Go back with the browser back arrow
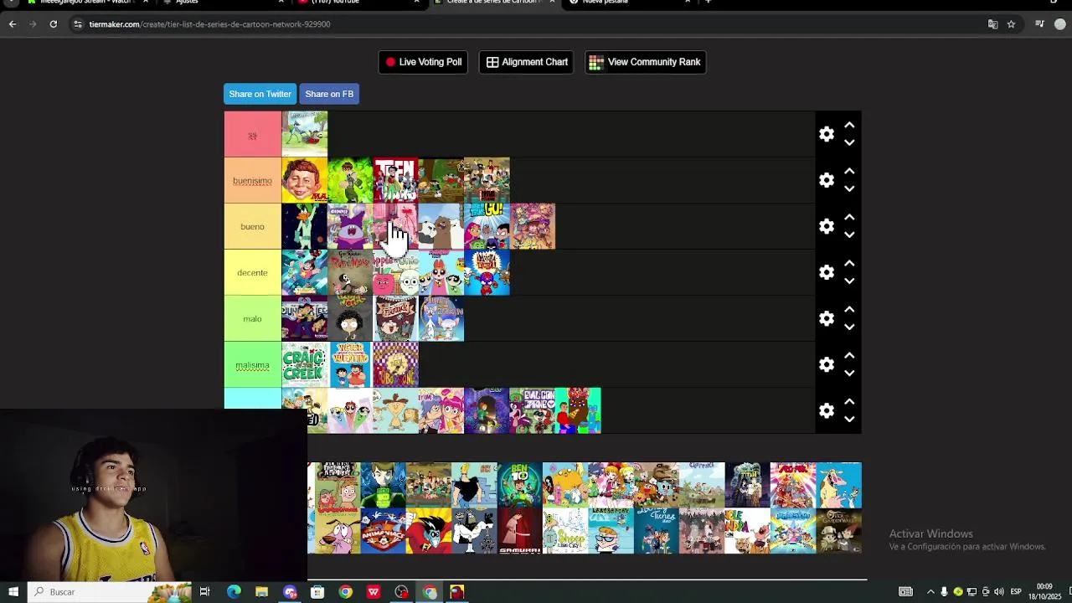 click(x=13, y=24)
